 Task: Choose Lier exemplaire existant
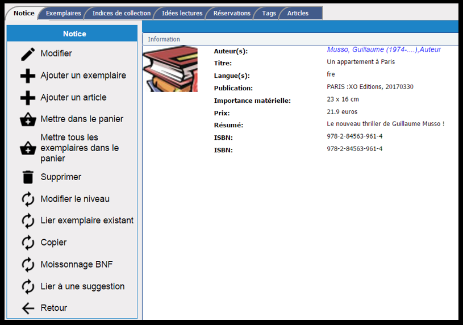click(x=87, y=220)
